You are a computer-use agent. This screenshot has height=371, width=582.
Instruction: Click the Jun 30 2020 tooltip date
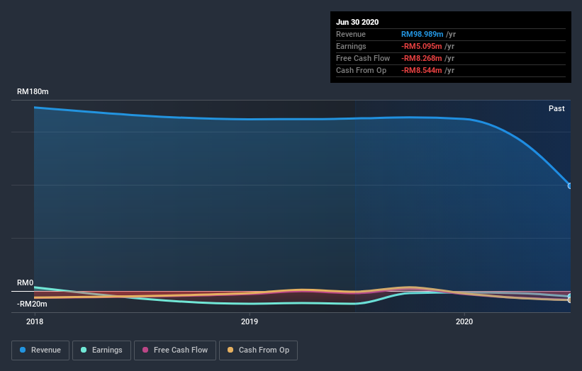[357, 22]
